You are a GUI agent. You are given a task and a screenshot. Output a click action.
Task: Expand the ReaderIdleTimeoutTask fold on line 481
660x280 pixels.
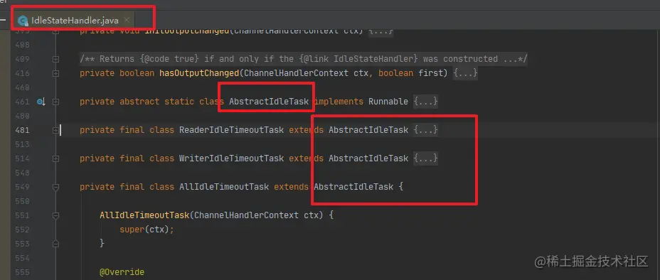[55, 130]
